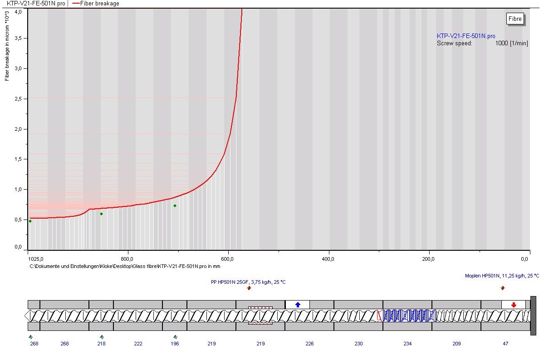Click the screw tip at die end
The height and width of the screenshot is (349, 544).
click(28, 316)
